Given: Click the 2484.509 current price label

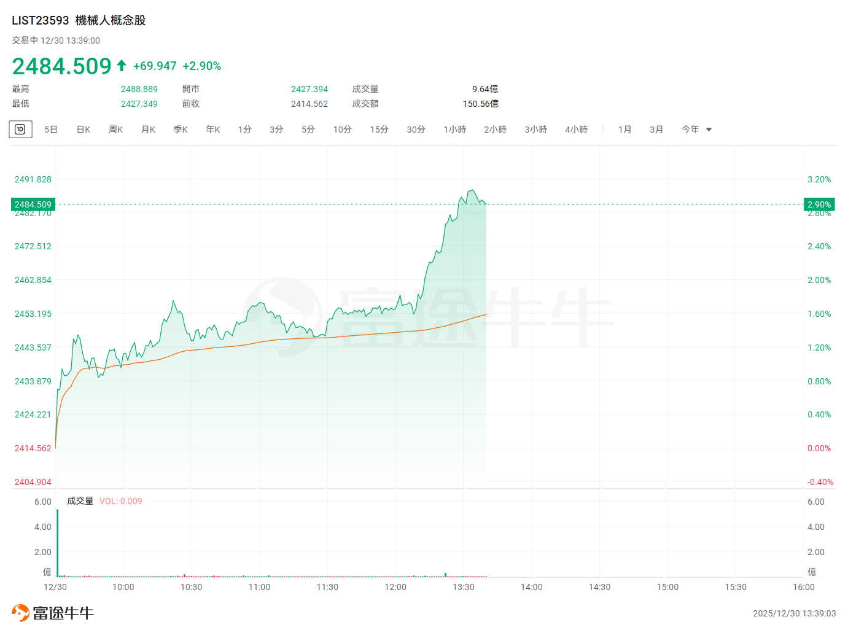Looking at the screenshot, I should coord(33,204).
